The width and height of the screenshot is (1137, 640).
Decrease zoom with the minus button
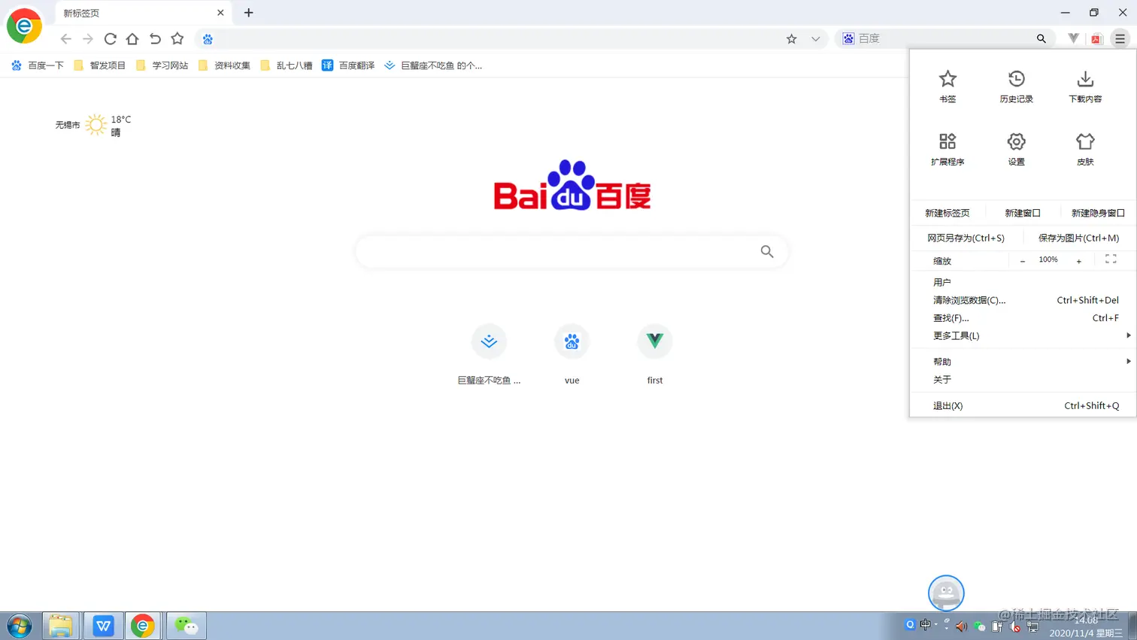pos(1023,261)
